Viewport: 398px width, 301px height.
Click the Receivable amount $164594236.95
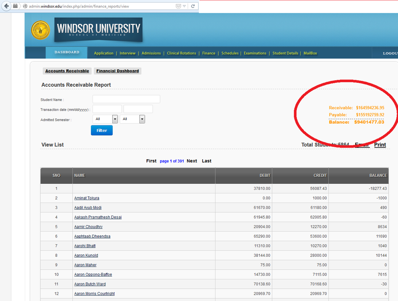(x=370, y=108)
